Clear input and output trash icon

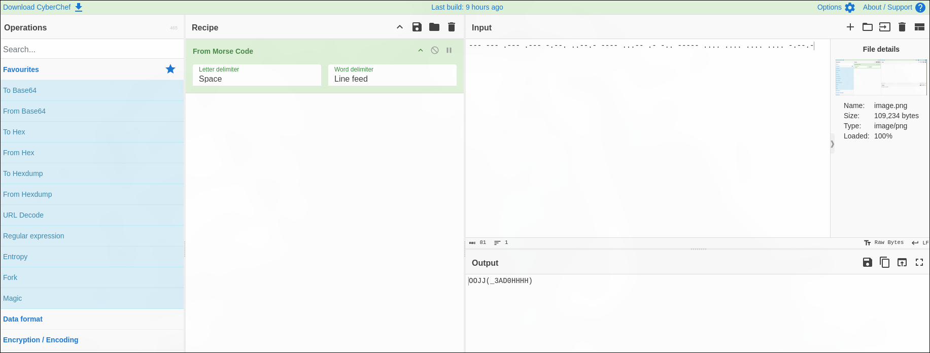coord(902,27)
